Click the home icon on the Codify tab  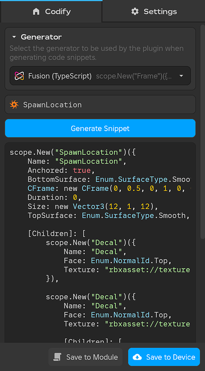36,11
